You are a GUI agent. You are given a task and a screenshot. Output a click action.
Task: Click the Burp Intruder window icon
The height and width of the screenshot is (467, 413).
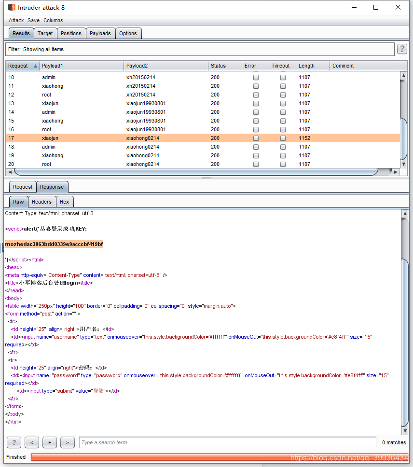coord(11,7)
